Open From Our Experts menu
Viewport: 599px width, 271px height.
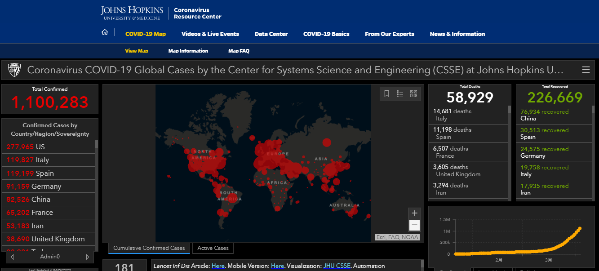coord(390,34)
